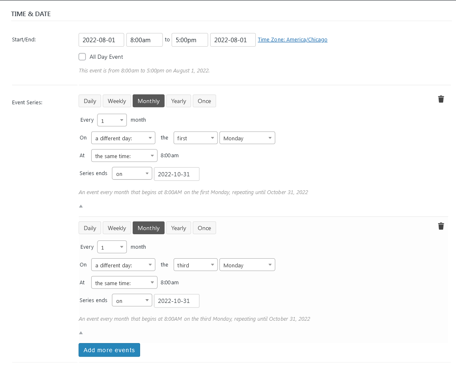The height and width of the screenshot is (365, 456).
Task: Click the 5:00pm end time field
Action: click(189, 40)
